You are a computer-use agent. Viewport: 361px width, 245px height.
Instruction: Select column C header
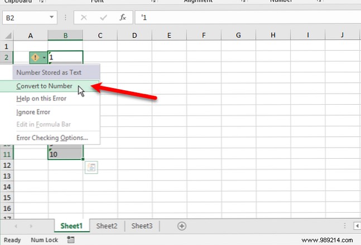[100, 36]
